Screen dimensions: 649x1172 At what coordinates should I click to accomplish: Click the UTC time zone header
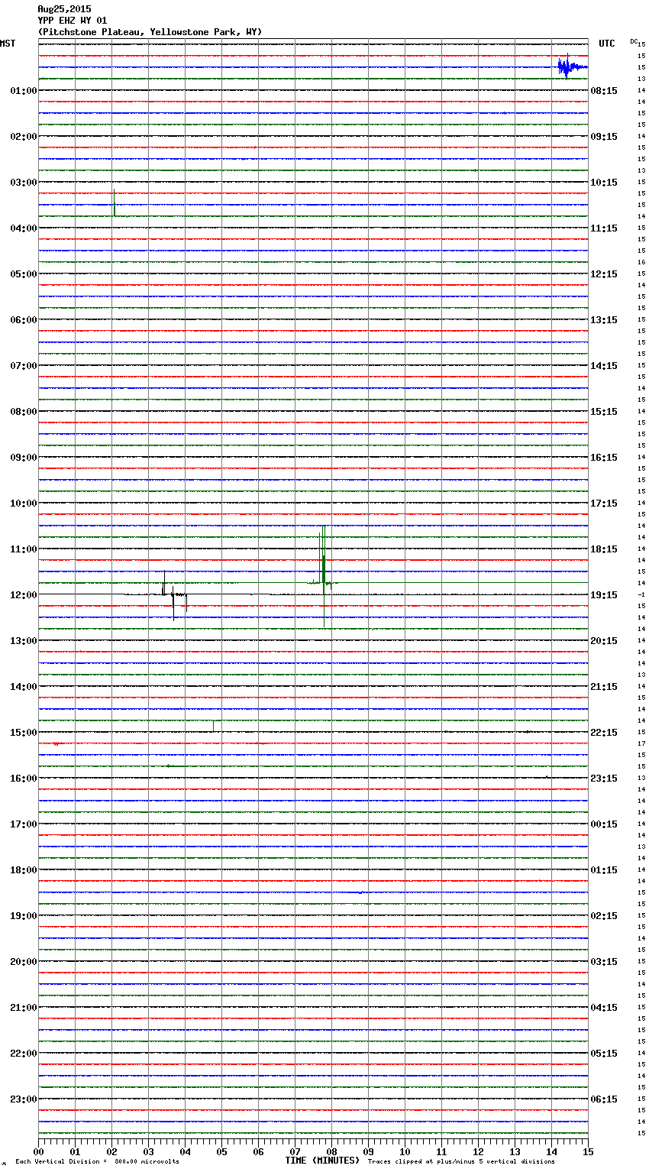(606, 44)
